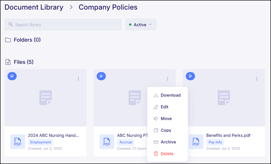Click the archive box icon in menu
Viewport: 271px width, 164px height.
coord(156,142)
